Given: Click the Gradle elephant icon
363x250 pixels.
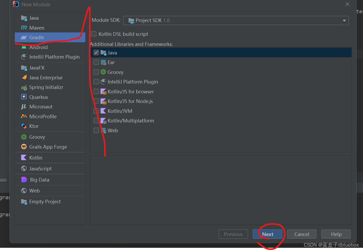Looking at the screenshot, I should (24, 38).
